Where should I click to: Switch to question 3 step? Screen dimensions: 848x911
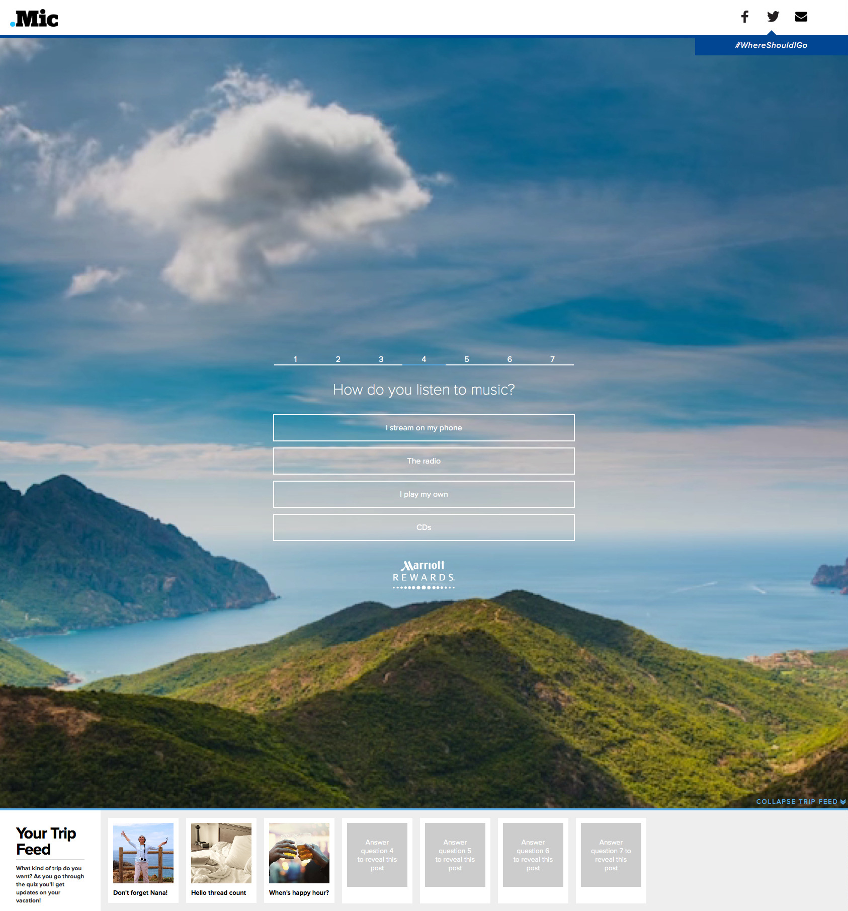click(381, 359)
